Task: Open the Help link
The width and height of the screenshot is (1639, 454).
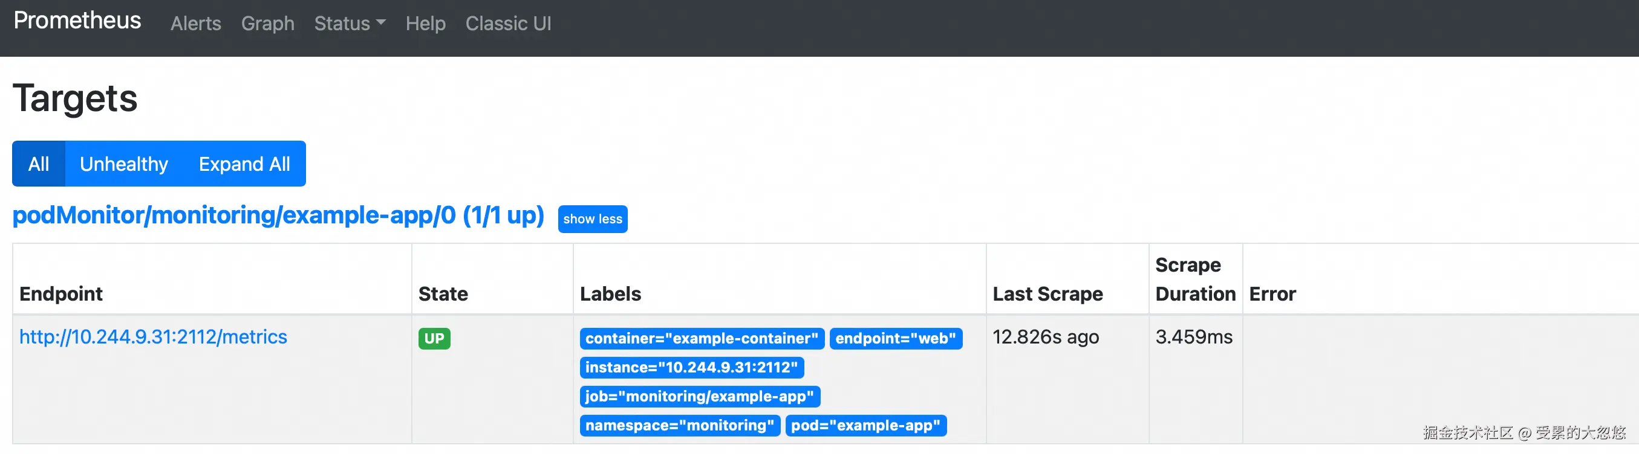Action: [x=425, y=24]
